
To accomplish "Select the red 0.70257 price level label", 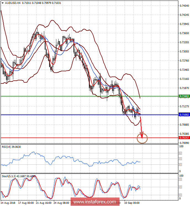I will [184, 138].
